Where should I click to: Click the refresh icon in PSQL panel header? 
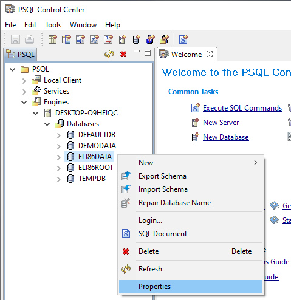coord(109,54)
